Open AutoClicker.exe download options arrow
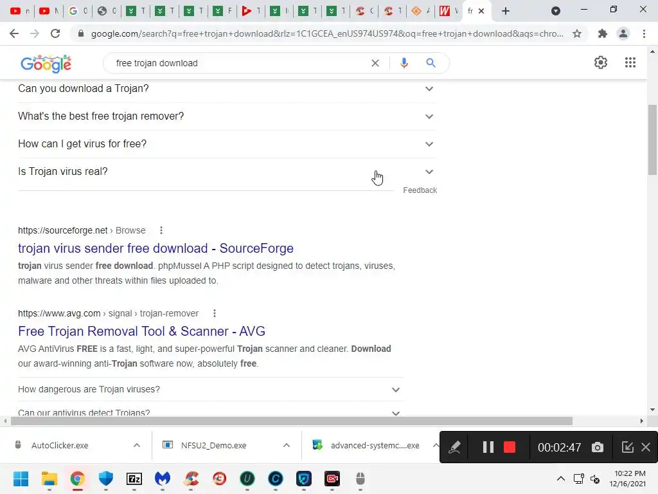The image size is (658, 494). click(x=137, y=445)
